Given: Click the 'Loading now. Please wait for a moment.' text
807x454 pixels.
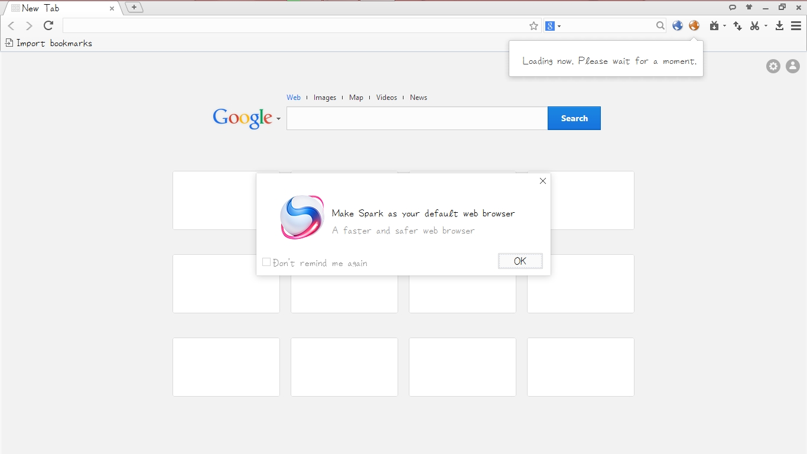Looking at the screenshot, I should (610, 61).
